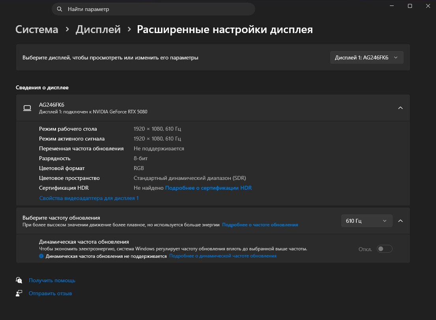Open Подробнее о динамической частоте обновления link
Viewport: 436px width, 320px height.
pos(223,256)
